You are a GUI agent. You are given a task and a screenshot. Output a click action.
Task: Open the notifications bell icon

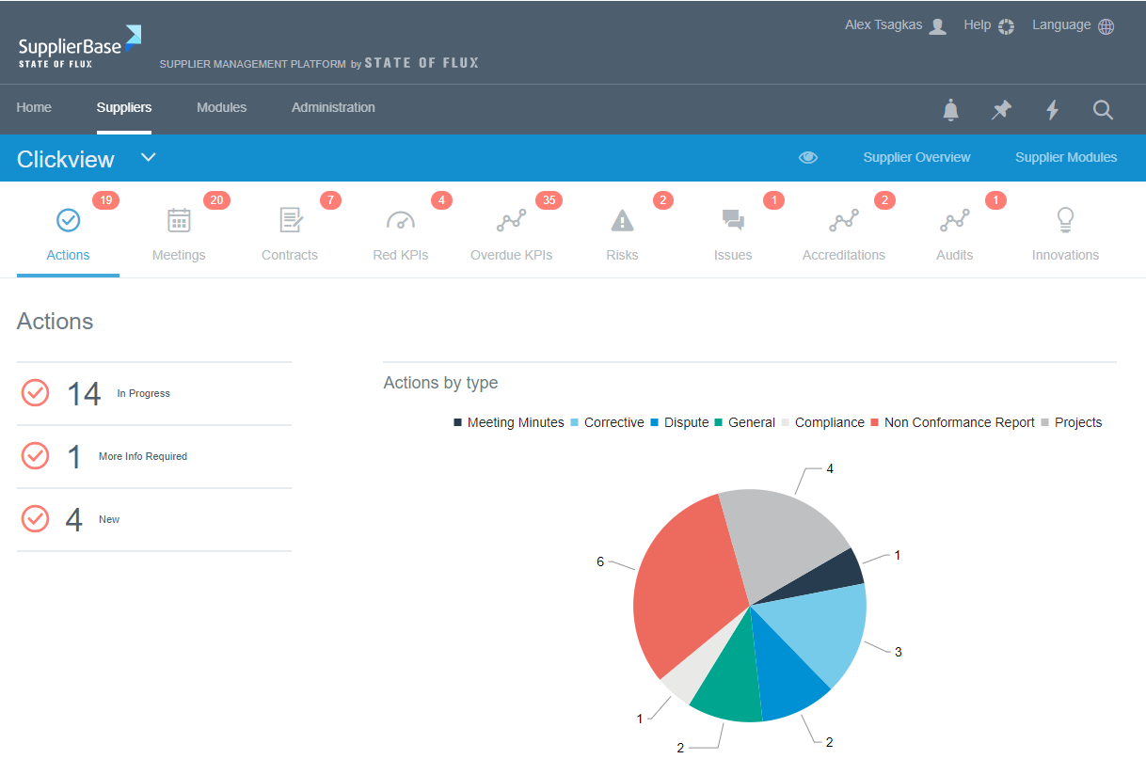[x=950, y=110]
